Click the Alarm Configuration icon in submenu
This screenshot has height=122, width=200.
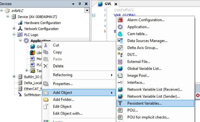click(120, 20)
